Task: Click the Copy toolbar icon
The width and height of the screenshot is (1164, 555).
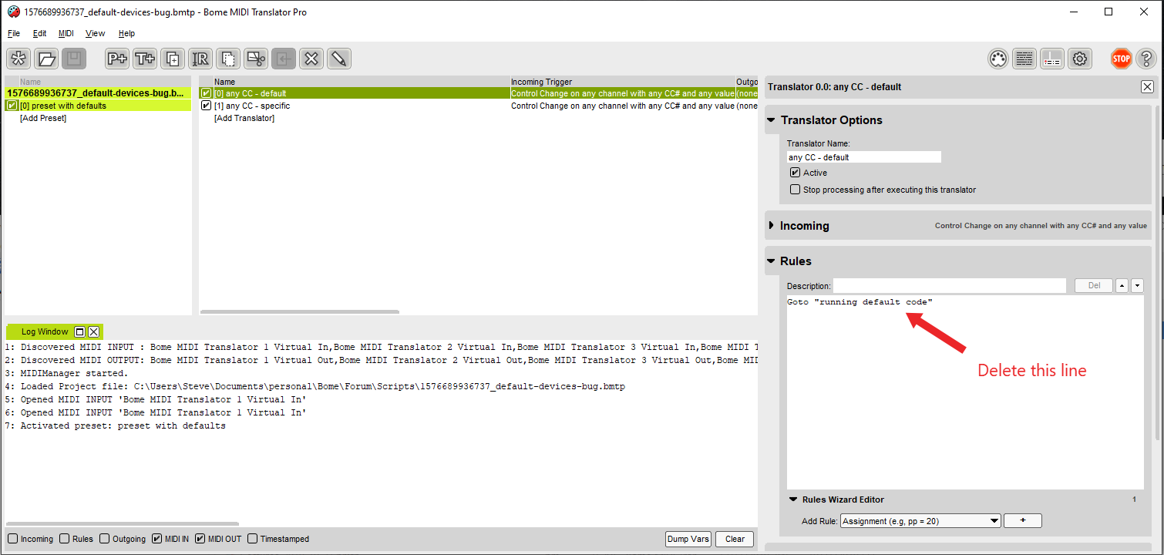Action: click(228, 58)
